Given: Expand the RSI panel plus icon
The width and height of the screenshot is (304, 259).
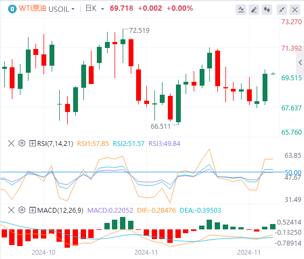Looking at the screenshot, I should [x=32, y=144].
